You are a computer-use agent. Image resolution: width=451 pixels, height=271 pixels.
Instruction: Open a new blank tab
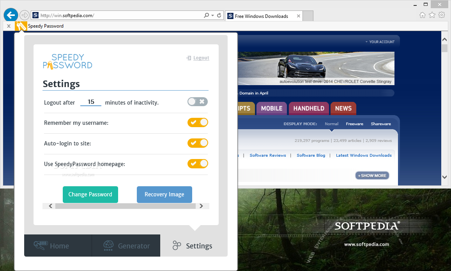pyautogui.click(x=308, y=16)
